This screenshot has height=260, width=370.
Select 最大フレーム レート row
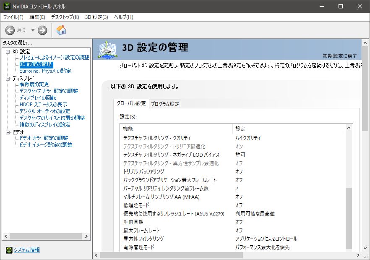pos(232,231)
